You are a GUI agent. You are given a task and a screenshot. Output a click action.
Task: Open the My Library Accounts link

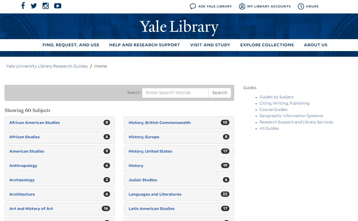pos(269,6)
